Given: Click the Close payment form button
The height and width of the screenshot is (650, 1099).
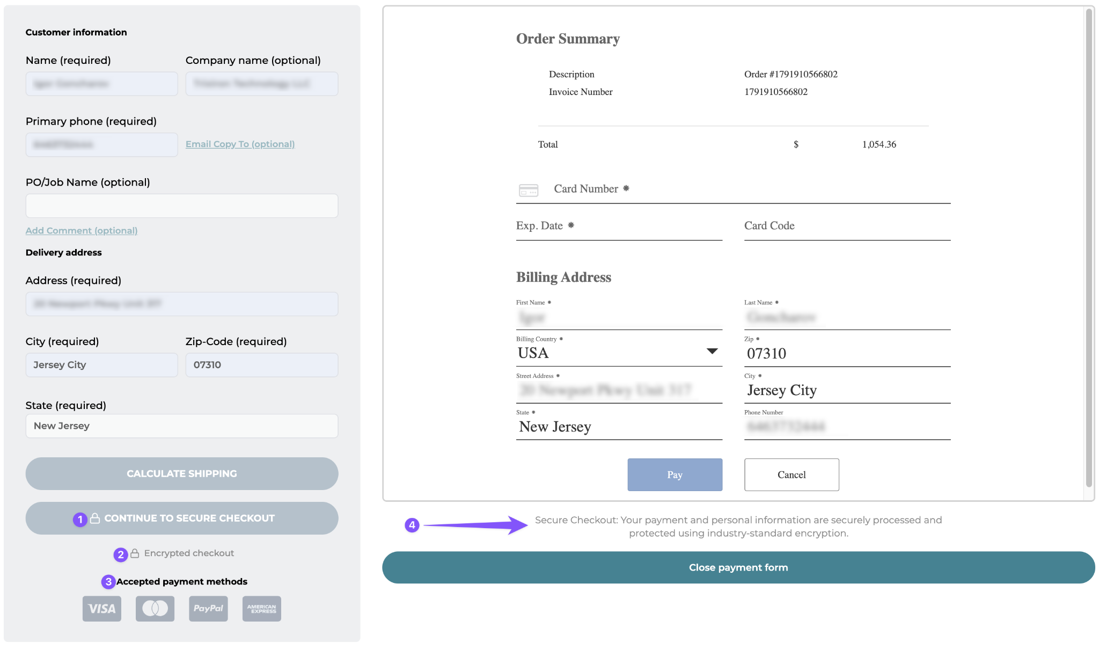Looking at the screenshot, I should click(x=738, y=567).
